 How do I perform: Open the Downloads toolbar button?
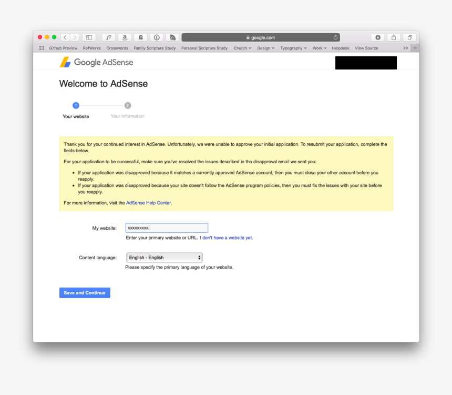pyautogui.click(x=377, y=37)
